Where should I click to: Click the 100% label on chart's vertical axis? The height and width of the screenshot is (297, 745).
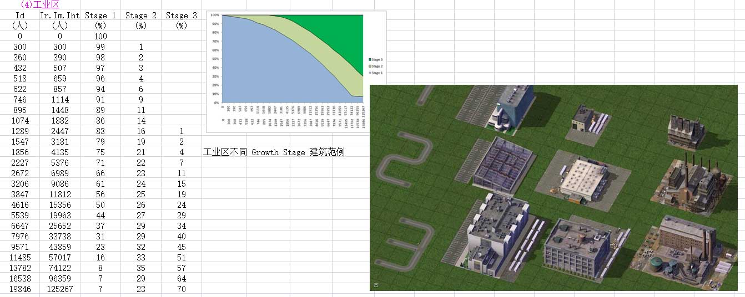215,15
